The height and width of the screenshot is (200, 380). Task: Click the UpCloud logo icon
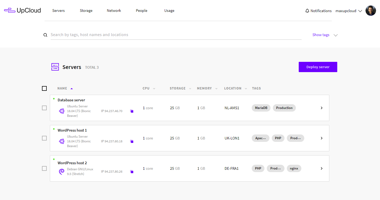pos(10,11)
